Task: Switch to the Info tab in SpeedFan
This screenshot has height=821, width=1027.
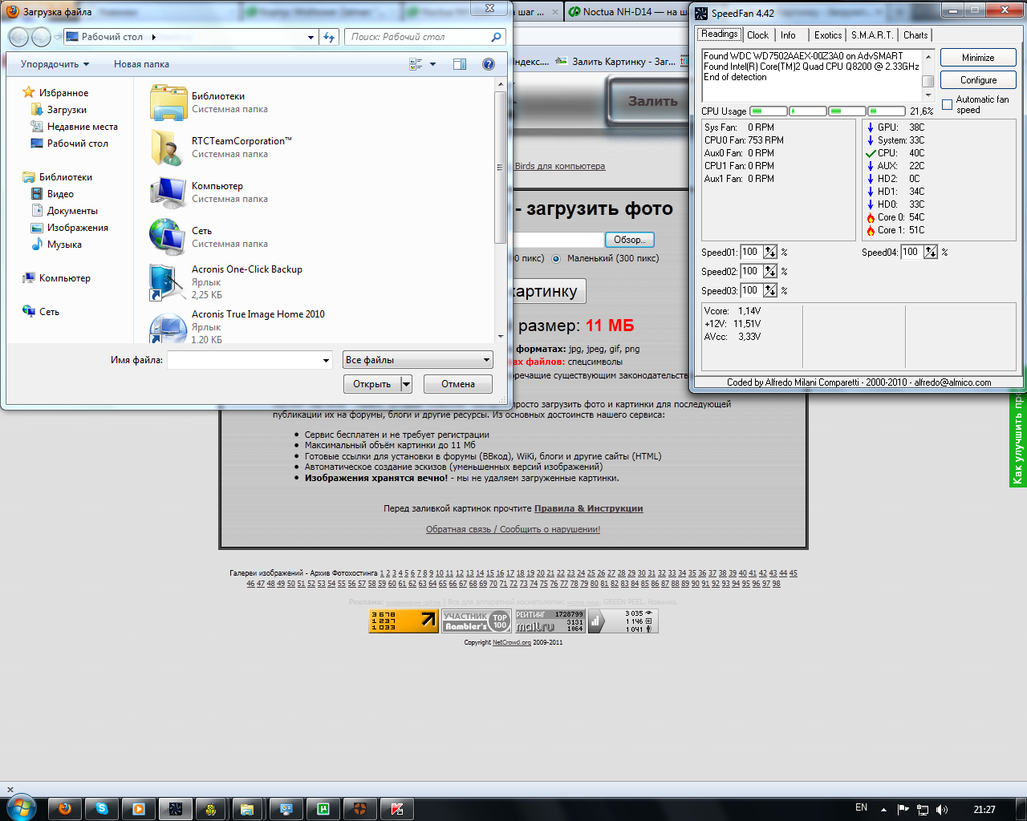Action: point(788,35)
